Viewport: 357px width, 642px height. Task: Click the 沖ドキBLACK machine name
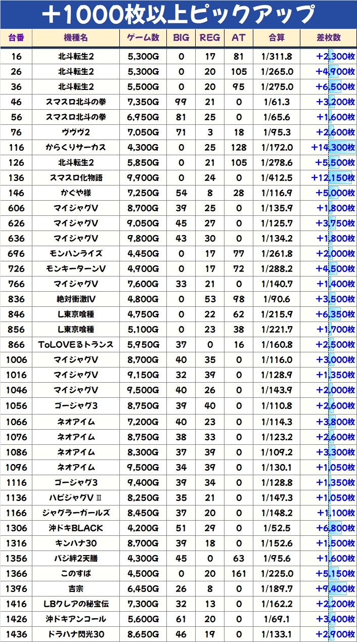(x=76, y=528)
